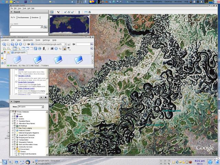Click Konqueror reload button
The width and height of the screenshot is (220, 165).
[21, 44]
